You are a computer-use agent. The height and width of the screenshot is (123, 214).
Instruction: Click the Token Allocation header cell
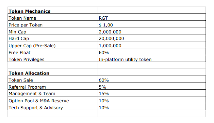53,72
